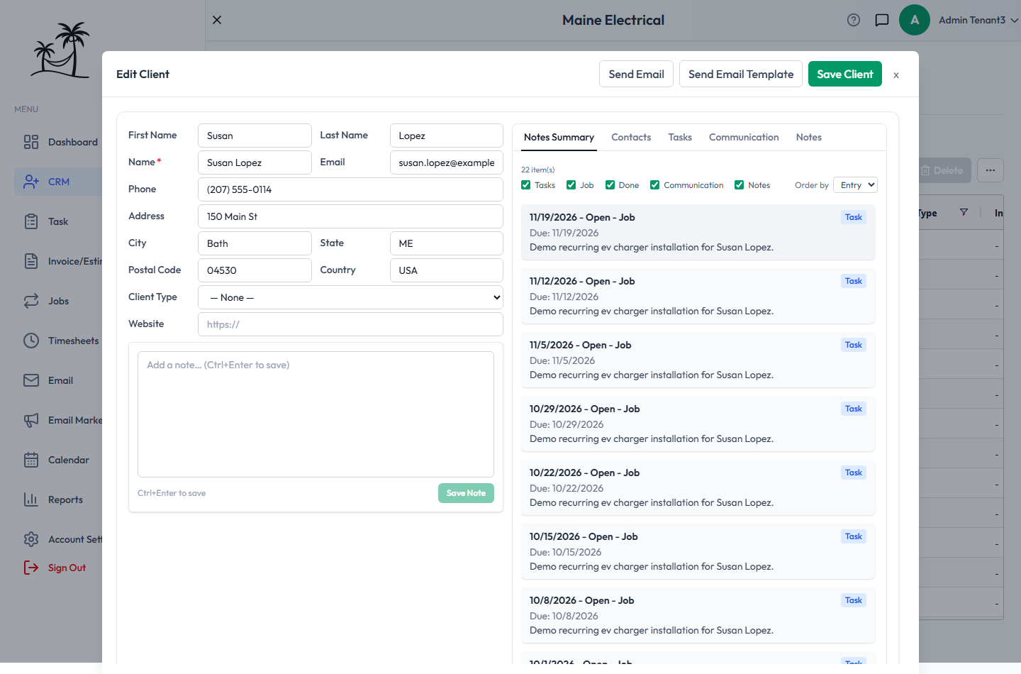Open the Task clipboard icon
Screen dimensions: 1021x674
pos(31,221)
